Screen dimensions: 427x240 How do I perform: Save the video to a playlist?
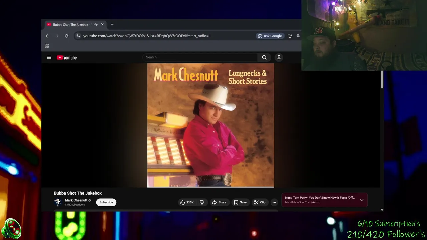[240, 202]
